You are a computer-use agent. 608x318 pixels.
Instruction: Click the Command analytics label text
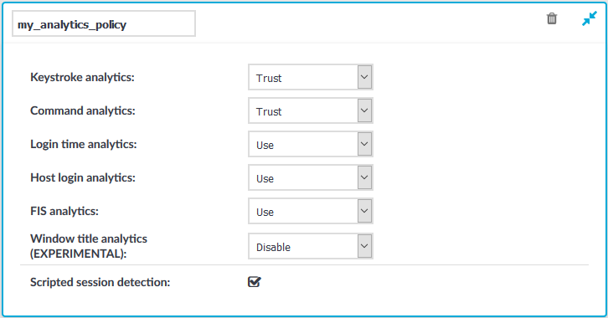(x=83, y=110)
